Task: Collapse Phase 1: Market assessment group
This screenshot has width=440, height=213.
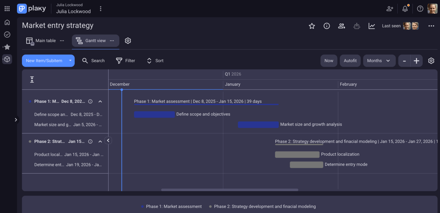Action: [100, 101]
